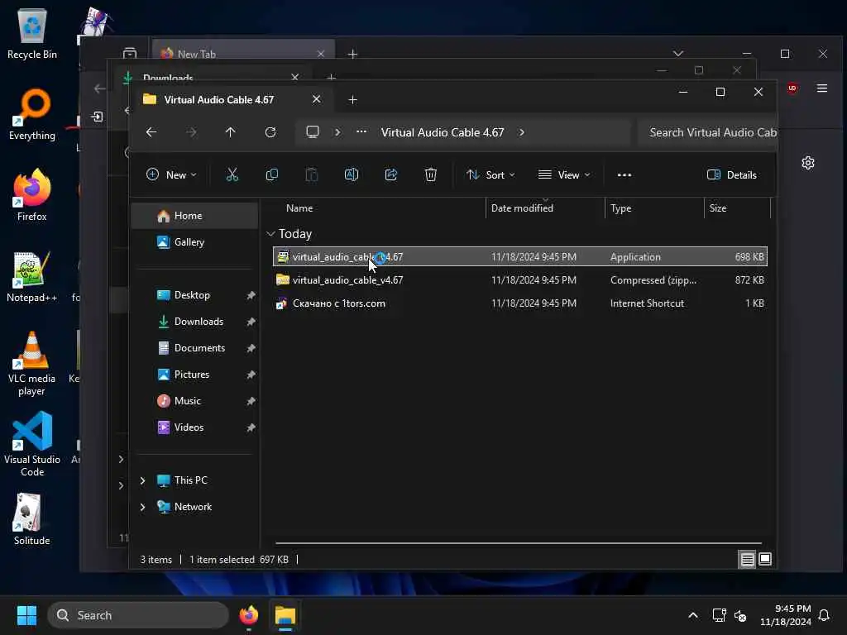Toggle the Details pane
This screenshot has height=635, width=847.
click(x=732, y=174)
